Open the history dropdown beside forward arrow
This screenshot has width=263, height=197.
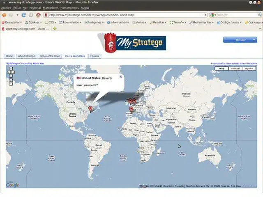point(17,15)
